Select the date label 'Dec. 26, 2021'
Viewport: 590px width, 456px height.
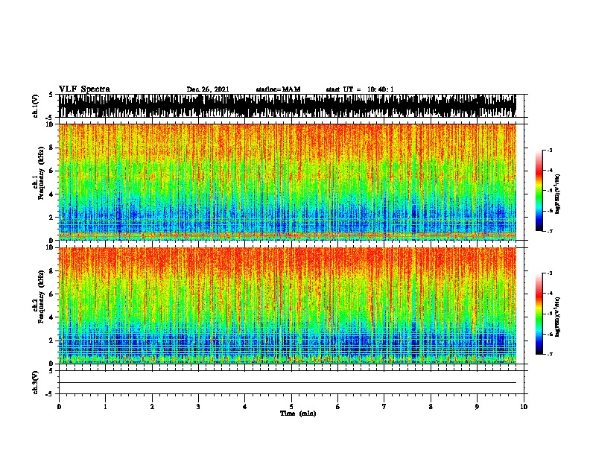pyautogui.click(x=208, y=89)
